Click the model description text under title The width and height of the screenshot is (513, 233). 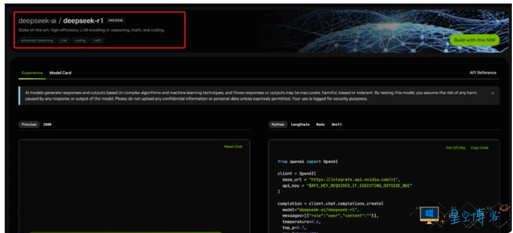(x=92, y=30)
